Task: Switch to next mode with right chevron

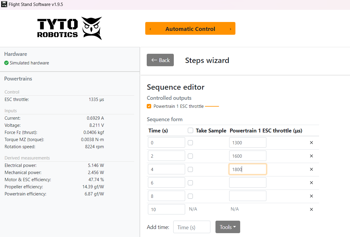Action: click(230, 29)
